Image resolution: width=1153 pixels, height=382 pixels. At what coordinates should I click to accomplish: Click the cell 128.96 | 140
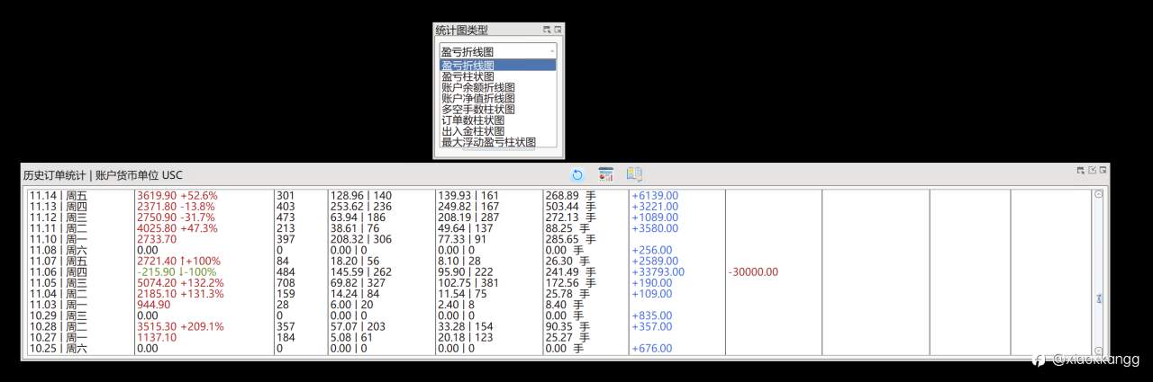[x=361, y=195]
